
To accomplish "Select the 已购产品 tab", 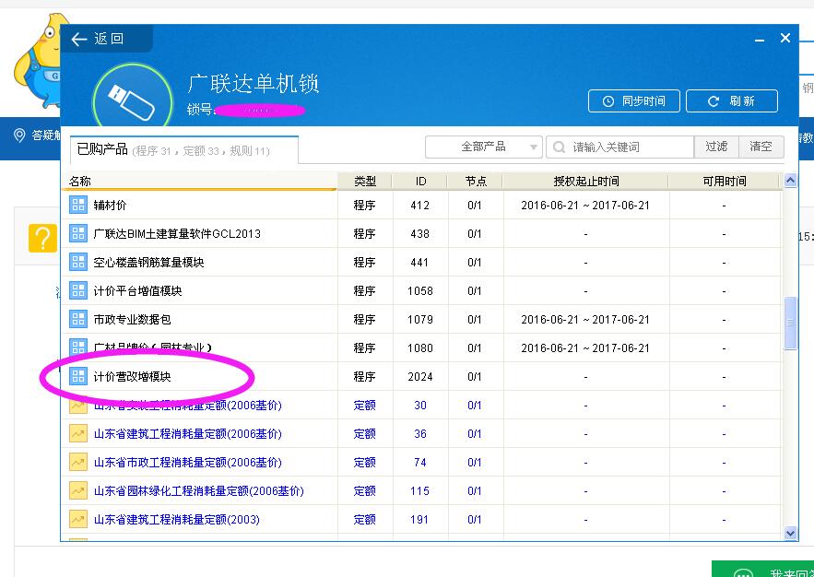I will (184, 150).
